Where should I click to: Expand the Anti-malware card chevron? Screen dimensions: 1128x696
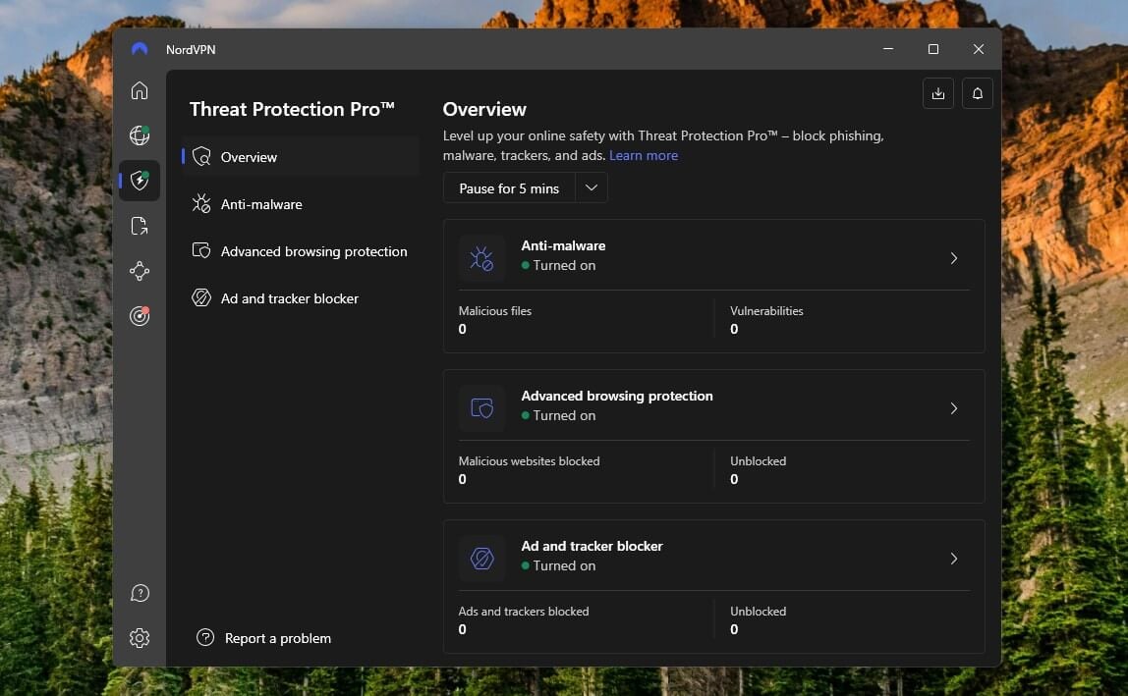954,258
